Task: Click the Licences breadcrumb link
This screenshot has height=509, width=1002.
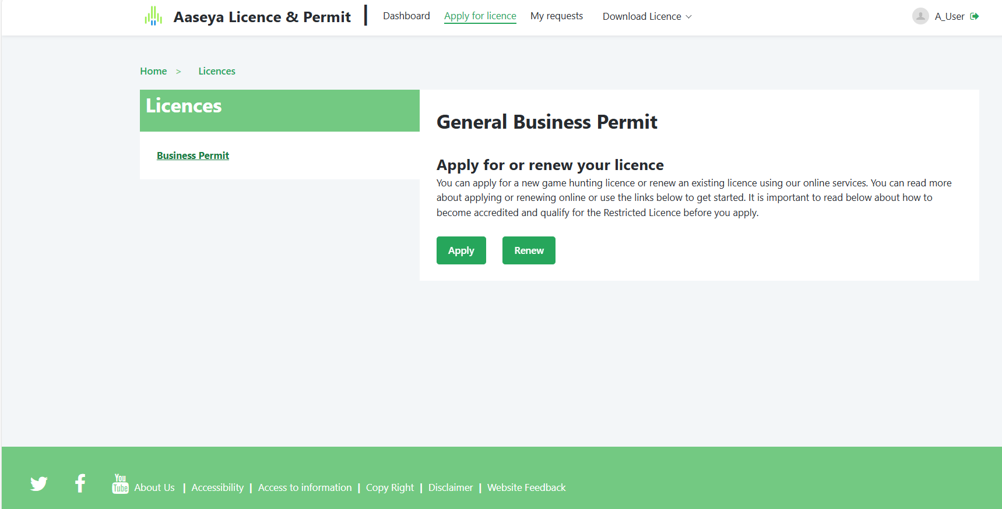Action: pyautogui.click(x=217, y=71)
